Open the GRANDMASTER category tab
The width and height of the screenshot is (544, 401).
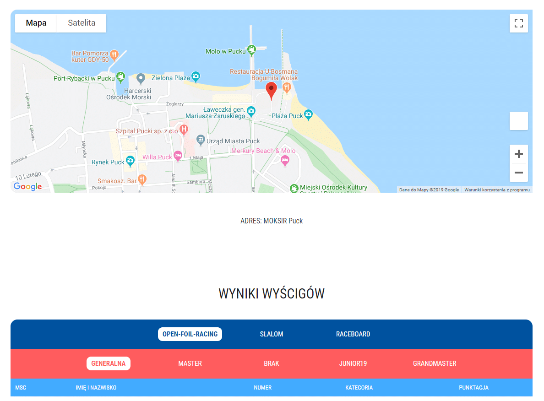435,363
